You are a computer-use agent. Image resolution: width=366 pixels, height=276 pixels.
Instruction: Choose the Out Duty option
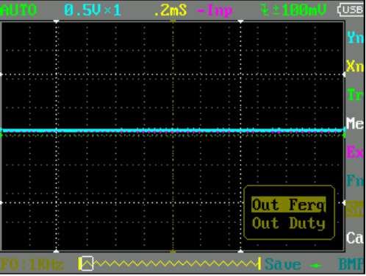(x=289, y=224)
